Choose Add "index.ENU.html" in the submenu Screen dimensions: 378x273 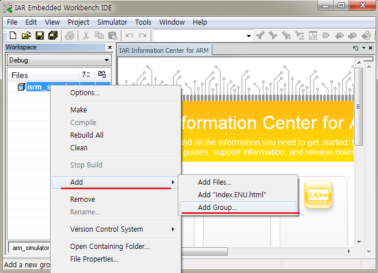pyautogui.click(x=238, y=194)
